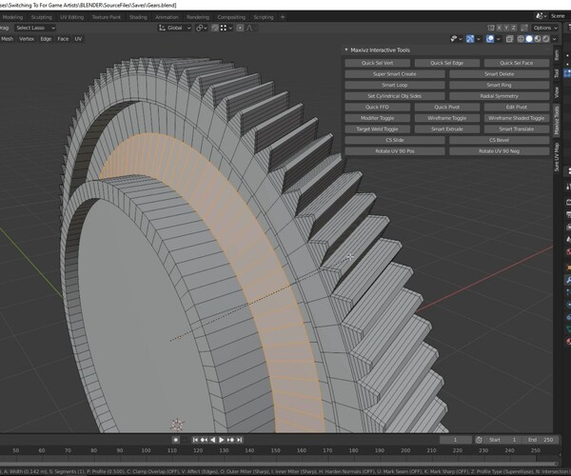
Task: Open the Options dropdown
Action: (545, 28)
